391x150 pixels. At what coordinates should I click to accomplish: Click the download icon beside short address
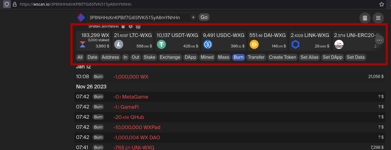coord(131,27)
